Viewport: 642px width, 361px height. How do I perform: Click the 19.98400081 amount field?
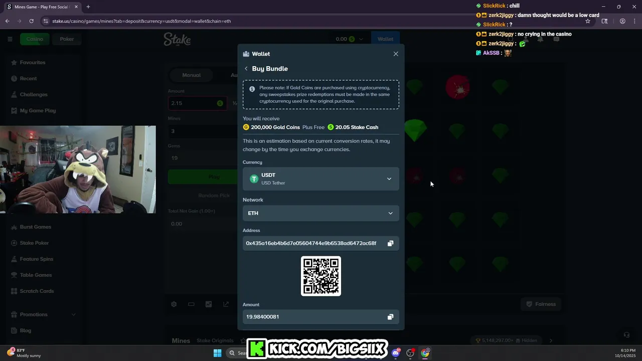tap(321, 317)
